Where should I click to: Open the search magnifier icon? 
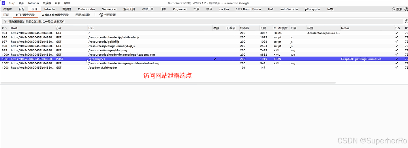(x=394, y=9)
